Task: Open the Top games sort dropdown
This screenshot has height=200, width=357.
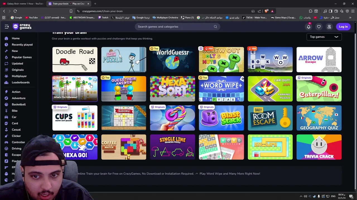Action: tap(324, 37)
